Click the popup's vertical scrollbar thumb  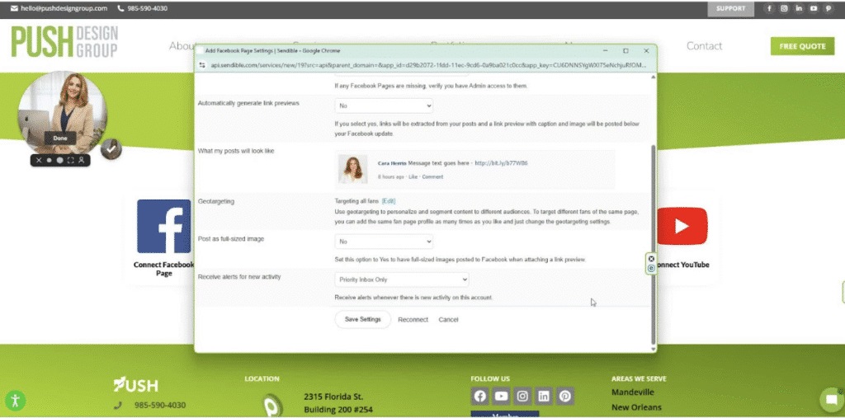tap(654, 245)
